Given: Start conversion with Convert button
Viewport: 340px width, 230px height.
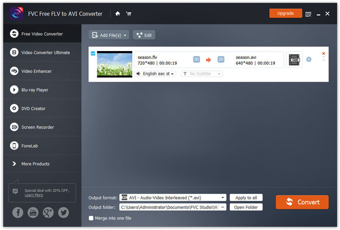Looking at the screenshot, I should (302, 202).
